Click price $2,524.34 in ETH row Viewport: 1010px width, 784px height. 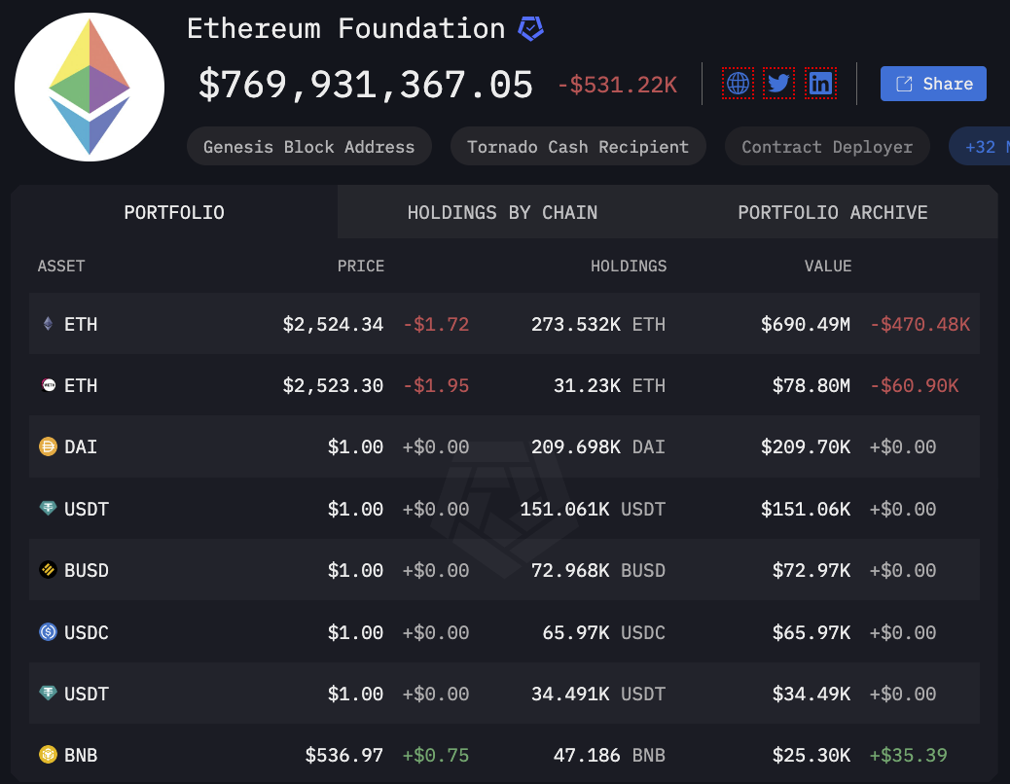click(333, 324)
